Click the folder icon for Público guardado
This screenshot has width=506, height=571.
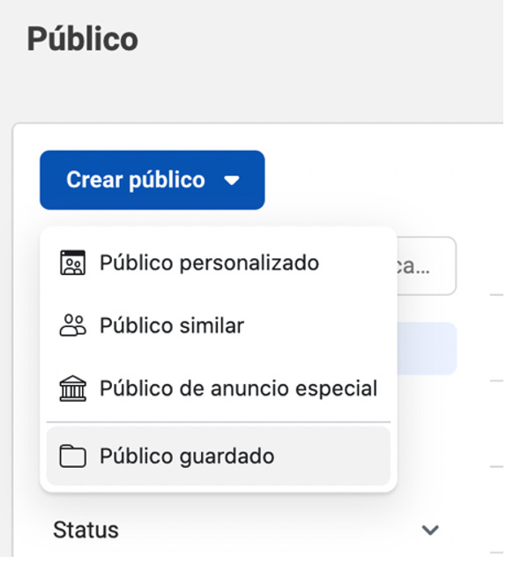click(73, 456)
